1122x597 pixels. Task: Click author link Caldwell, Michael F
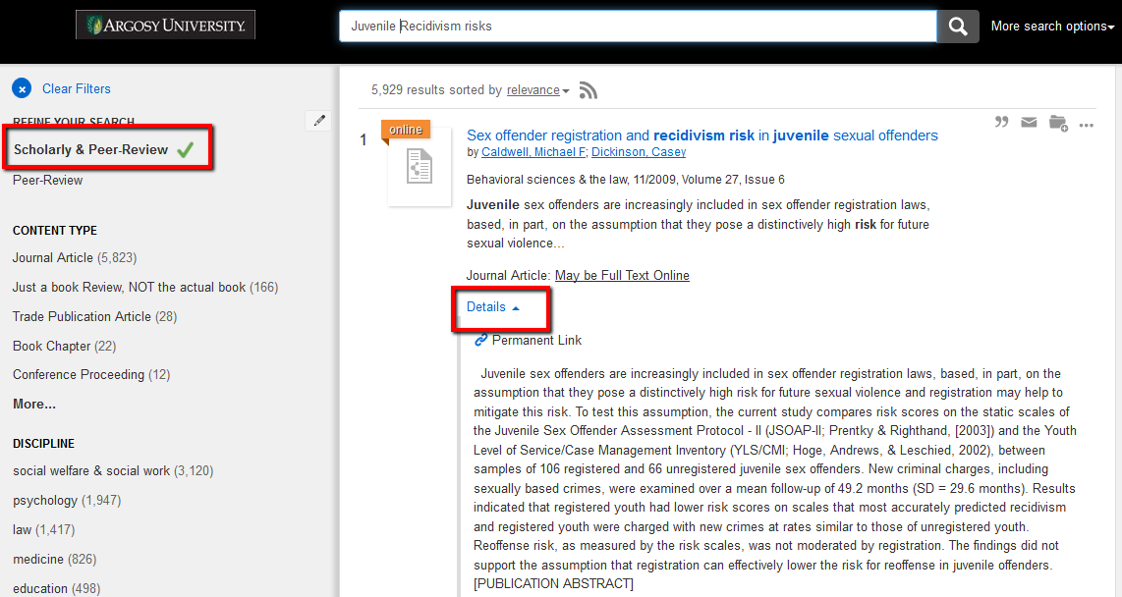(x=533, y=152)
